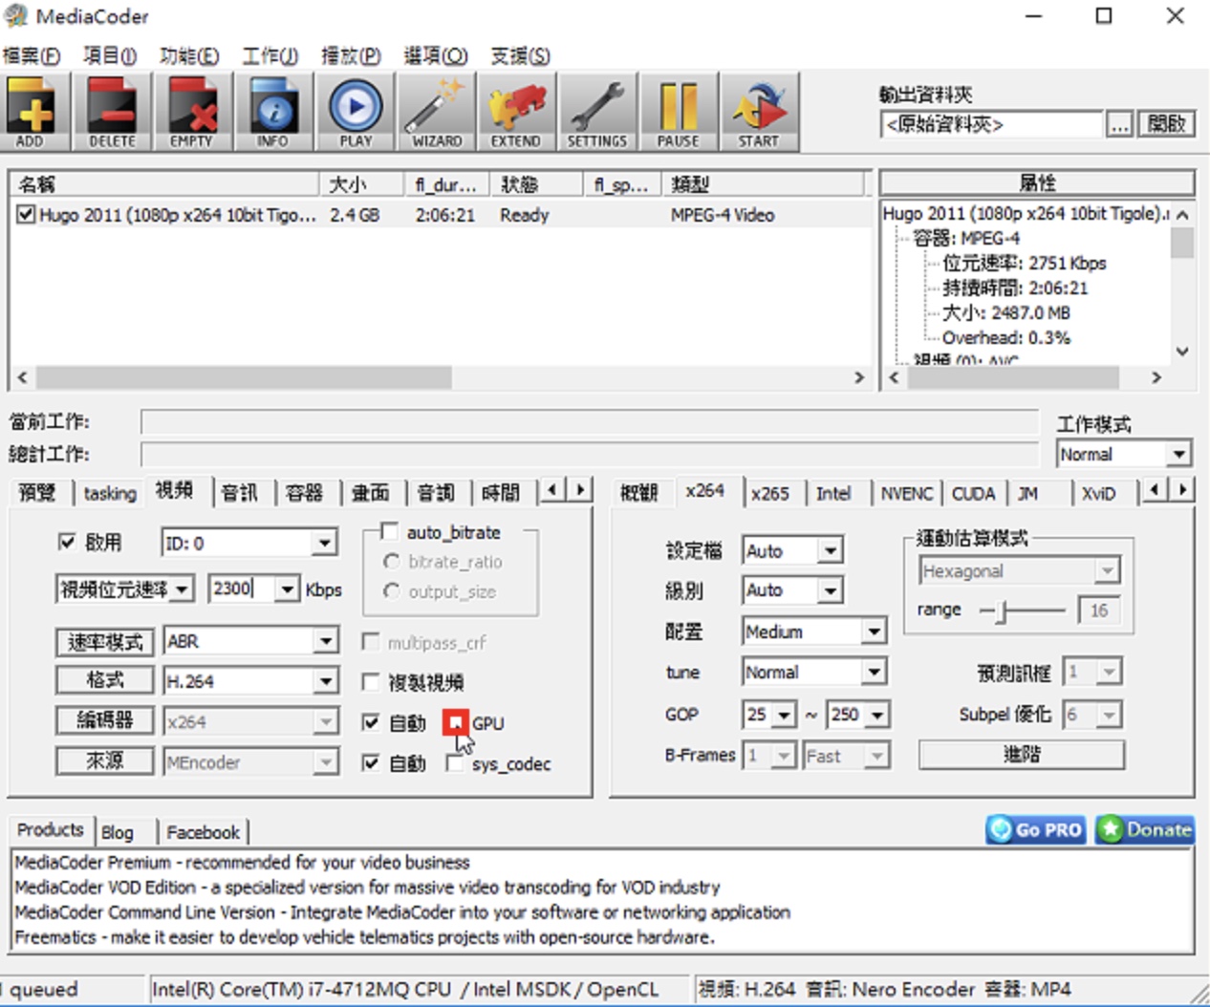Open the ABR rate mode dropdown
Viewport: 1210px width, 1007px height.
click(x=325, y=641)
